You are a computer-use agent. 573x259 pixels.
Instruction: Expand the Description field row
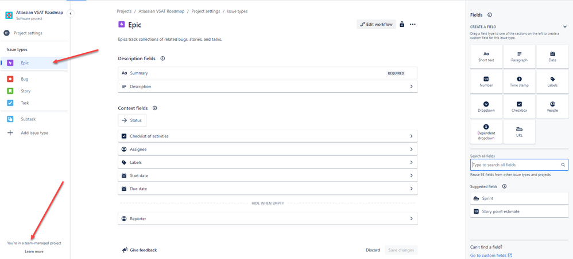click(268, 87)
